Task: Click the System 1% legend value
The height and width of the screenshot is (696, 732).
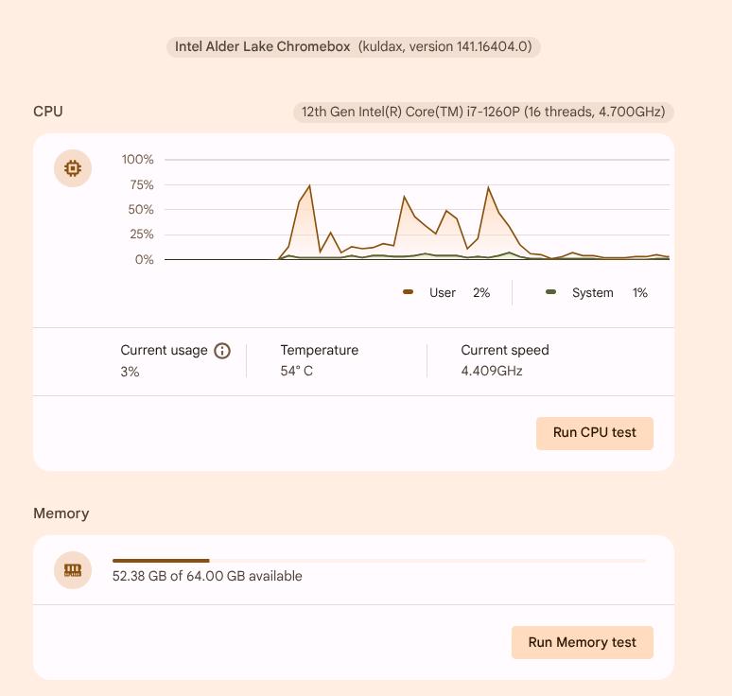Action: (x=640, y=293)
